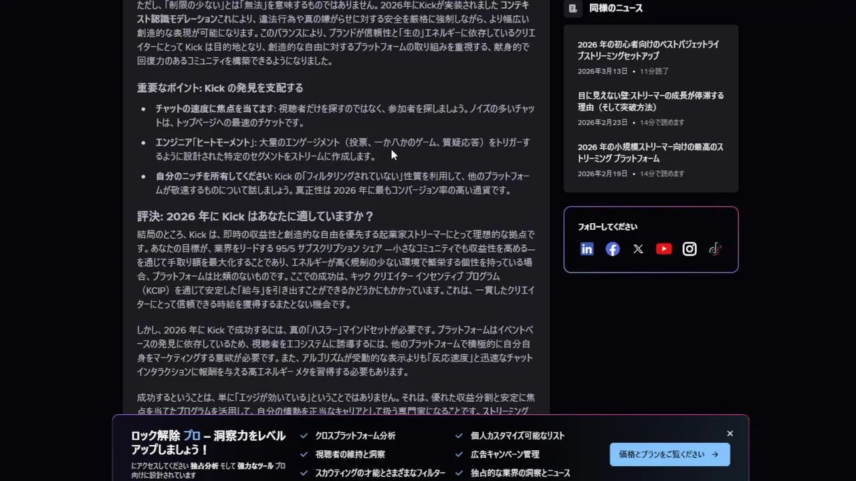Click the feature text スカウティングの才能とさまざまなフィルター
This screenshot has width=856, height=481.
(x=381, y=473)
